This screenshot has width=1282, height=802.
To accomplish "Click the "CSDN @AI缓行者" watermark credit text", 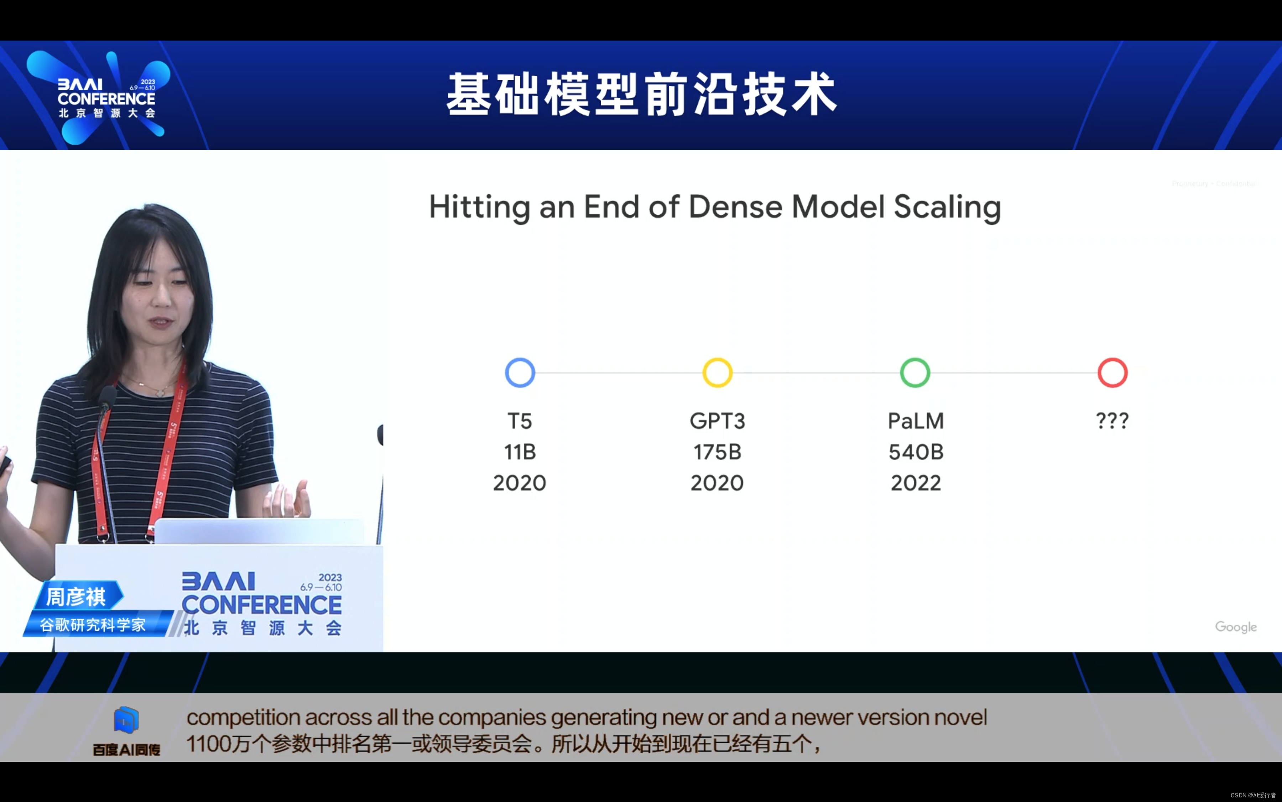I will coord(1253,795).
